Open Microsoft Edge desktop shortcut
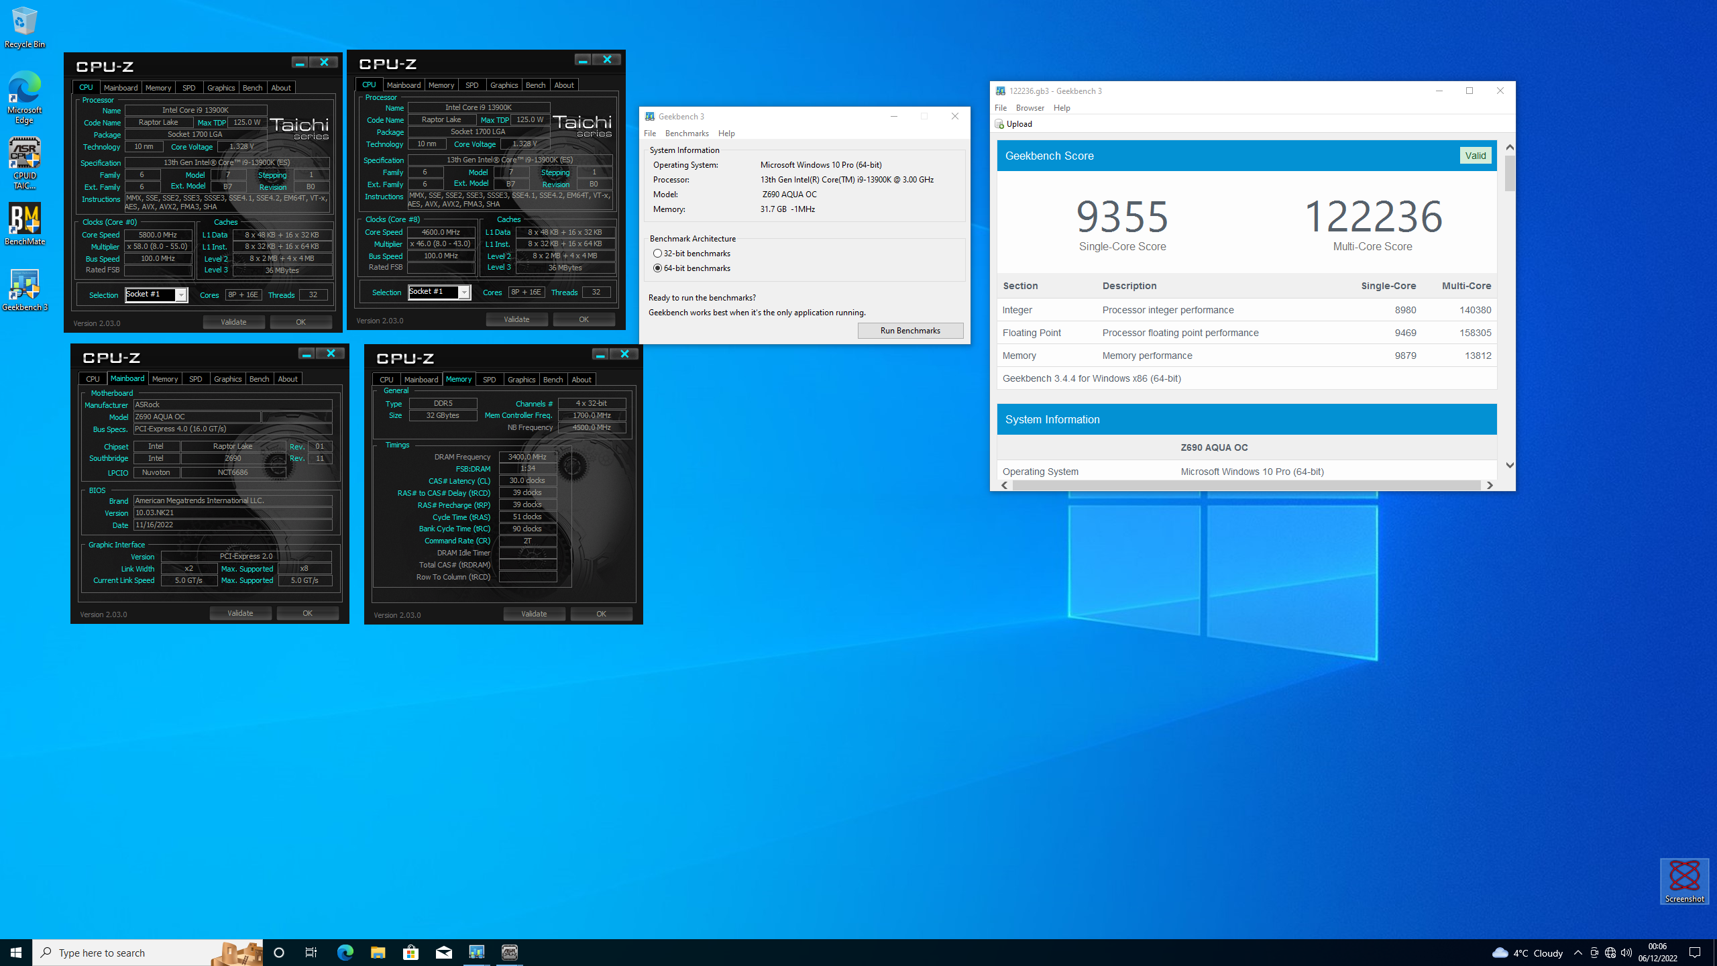Image resolution: width=1717 pixels, height=966 pixels. click(25, 98)
